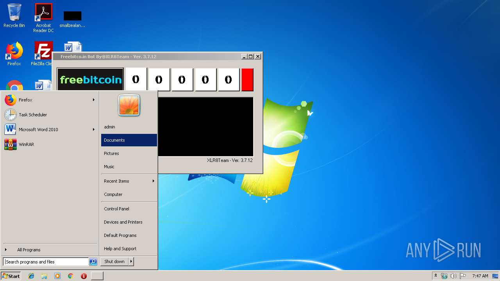The height and width of the screenshot is (281, 500).
Task: Open Computer from the Start menu
Action: point(129,194)
